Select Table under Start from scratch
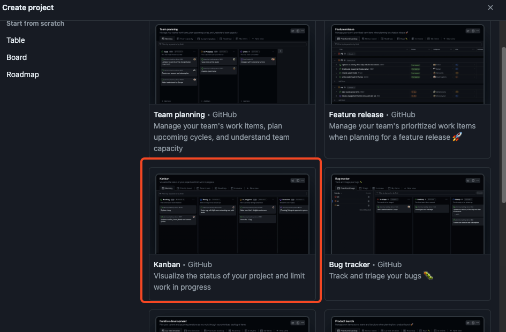Image resolution: width=506 pixels, height=332 pixels. coord(16,40)
